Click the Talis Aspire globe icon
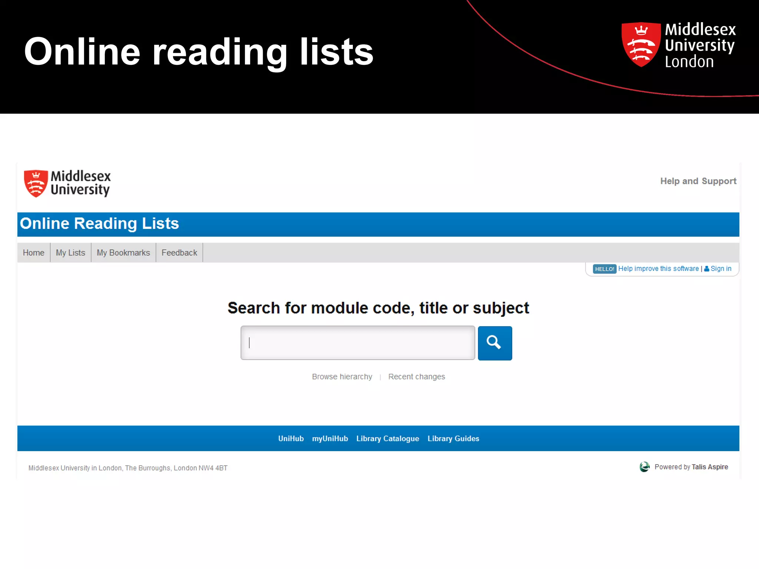Screen dimensions: 759x569 [x=644, y=467]
